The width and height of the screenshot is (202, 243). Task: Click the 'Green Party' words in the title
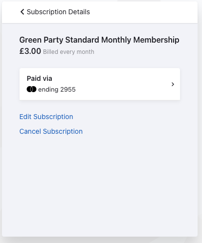click(41, 40)
